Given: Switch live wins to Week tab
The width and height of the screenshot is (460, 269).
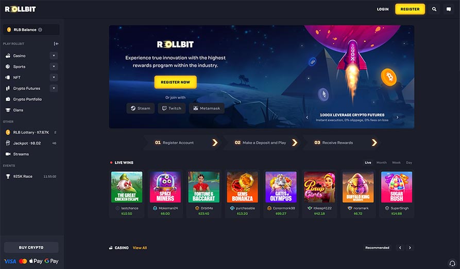Looking at the screenshot, I should pos(396,163).
